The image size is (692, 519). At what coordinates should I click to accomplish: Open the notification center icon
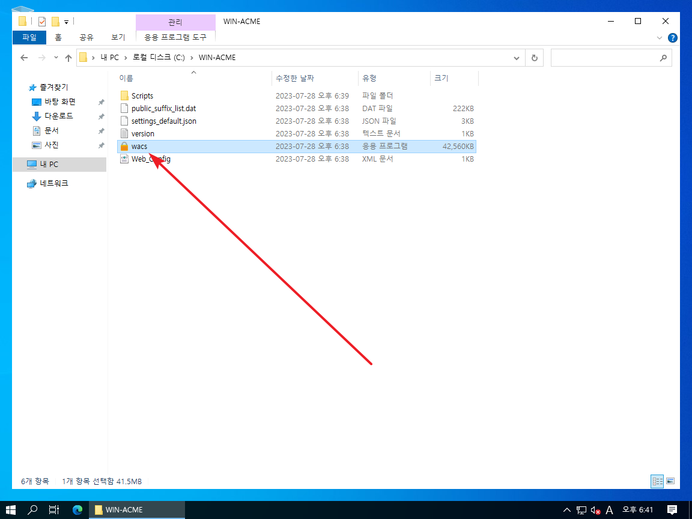click(672, 510)
